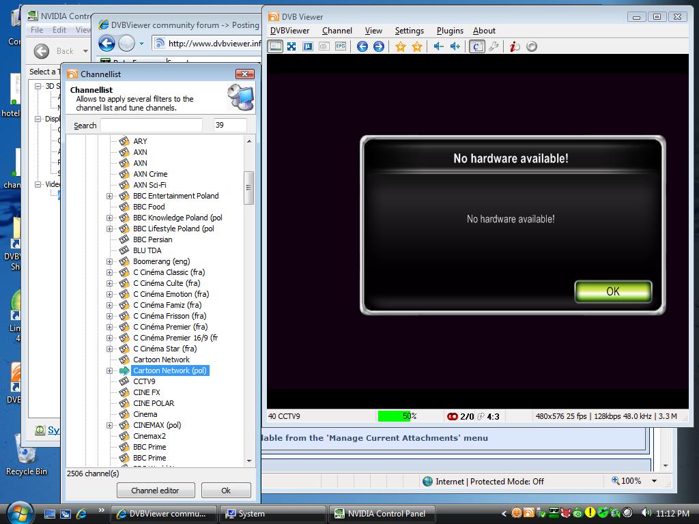Click the volume down speaker icon
This screenshot has height=524, width=699.
(438, 46)
